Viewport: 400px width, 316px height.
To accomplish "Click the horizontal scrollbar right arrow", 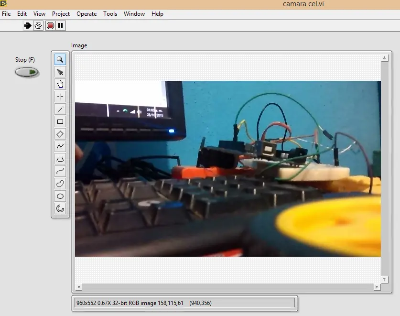I will pos(377,287).
